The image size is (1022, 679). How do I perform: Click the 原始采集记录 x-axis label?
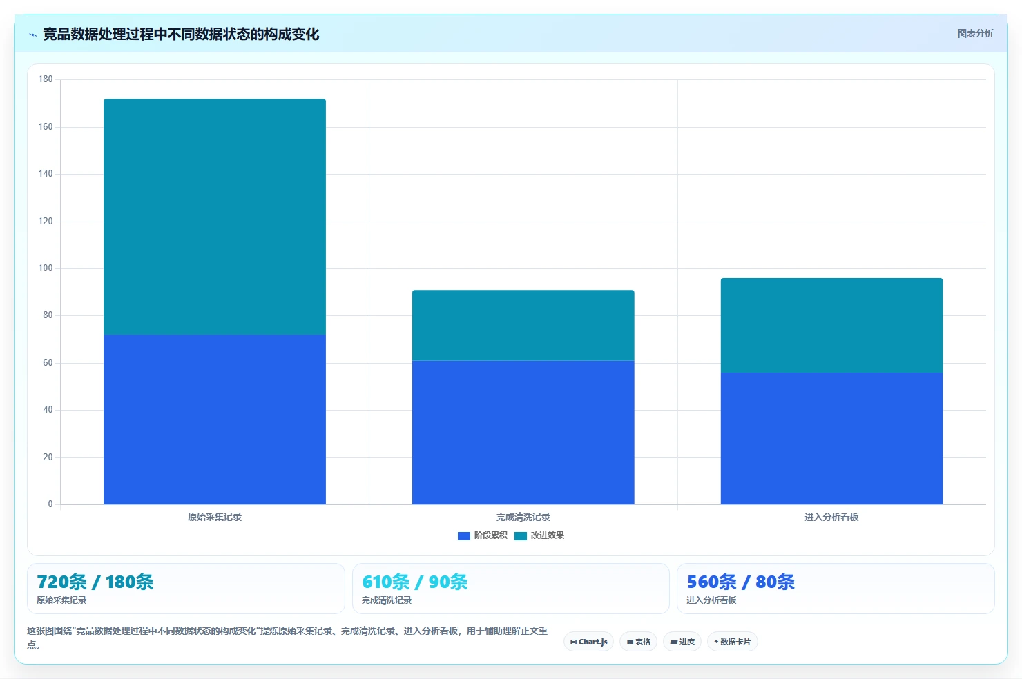pos(215,517)
